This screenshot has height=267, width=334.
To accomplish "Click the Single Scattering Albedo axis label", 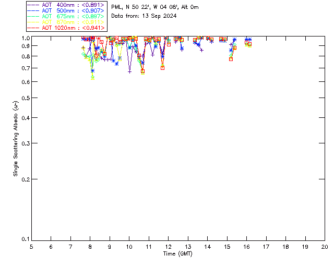I will pos(16,139).
